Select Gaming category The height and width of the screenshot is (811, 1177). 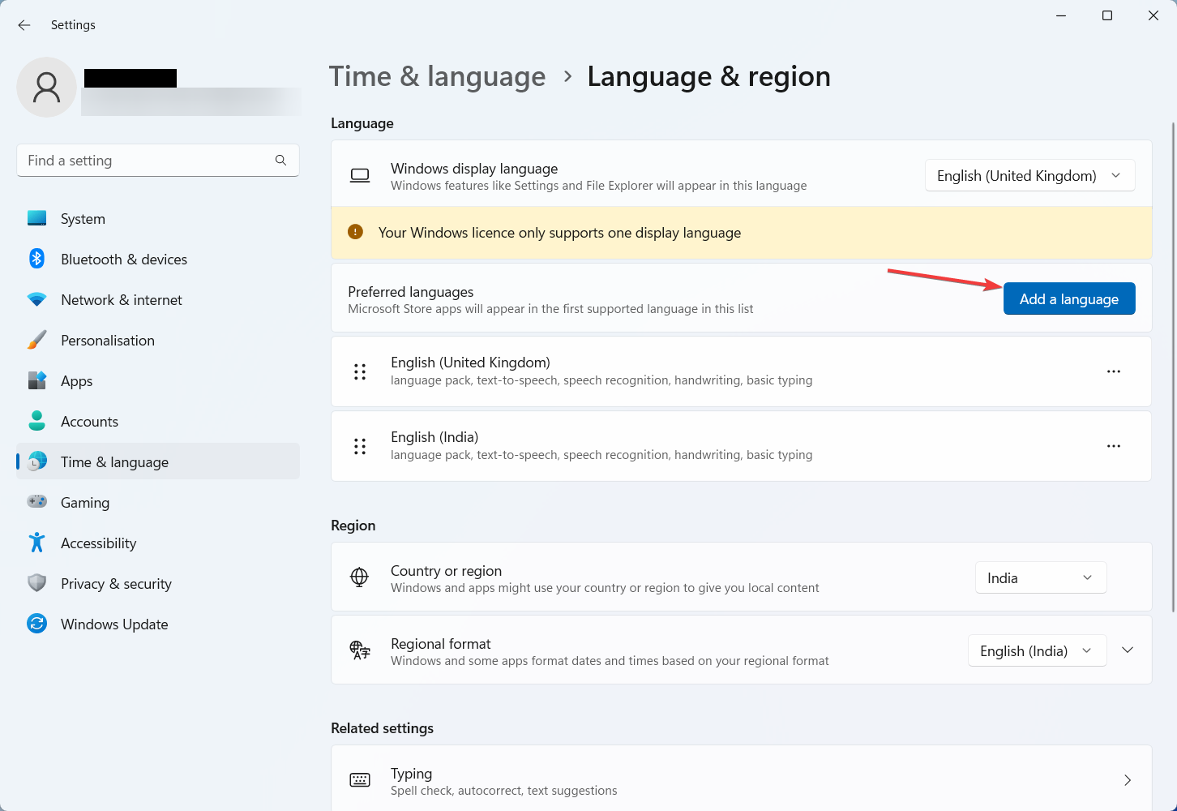pyautogui.click(x=158, y=502)
